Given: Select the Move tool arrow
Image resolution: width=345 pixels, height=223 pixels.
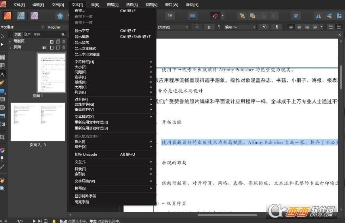Looking at the screenshot, I should [x=2, y=36].
